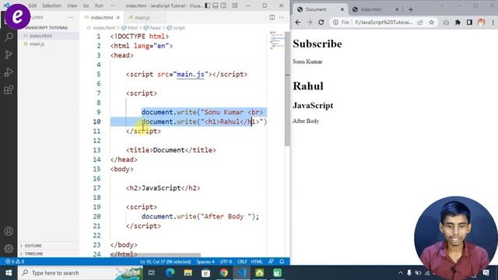
Task: Click the editor minimap
Action: [276, 40]
